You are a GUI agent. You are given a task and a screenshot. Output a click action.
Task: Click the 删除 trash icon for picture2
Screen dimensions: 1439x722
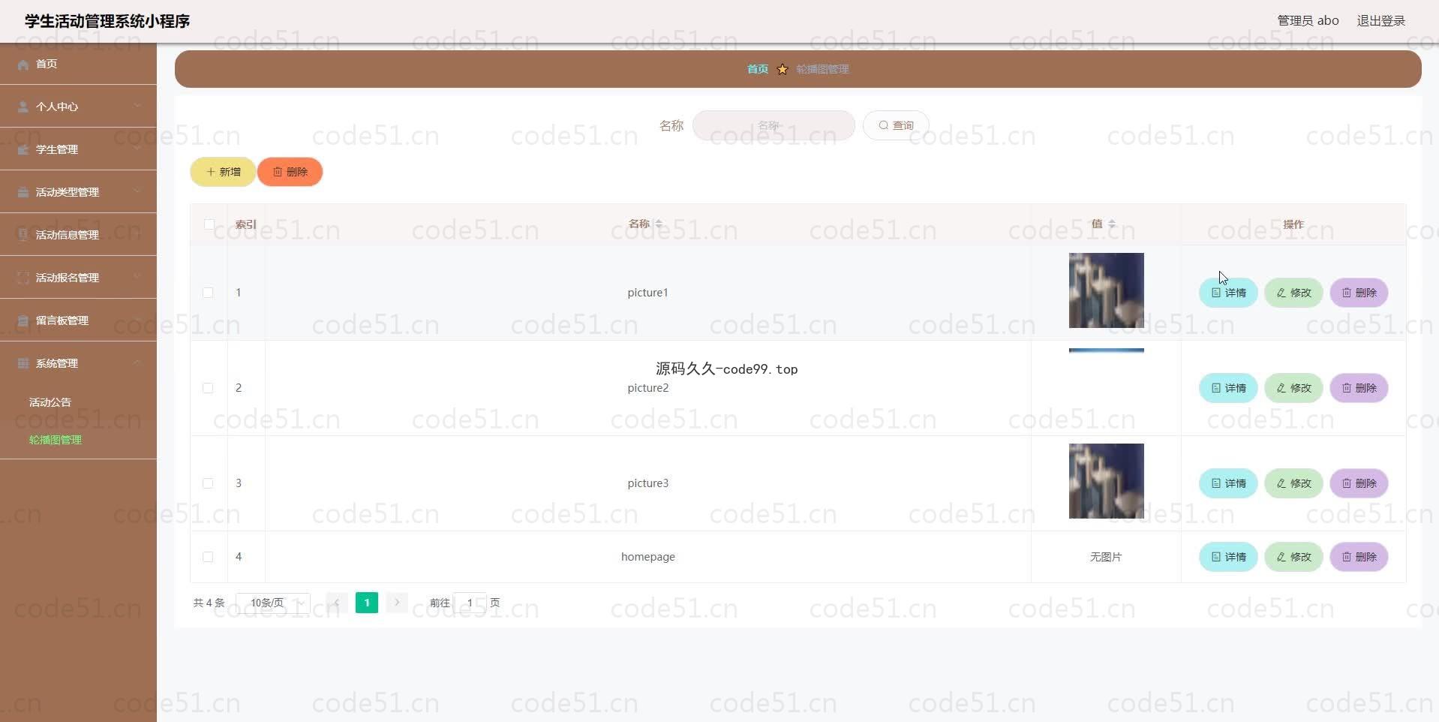[1347, 388]
